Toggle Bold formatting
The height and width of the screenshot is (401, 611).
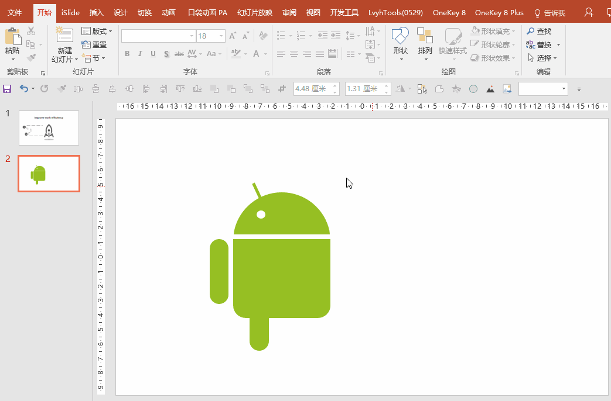127,54
